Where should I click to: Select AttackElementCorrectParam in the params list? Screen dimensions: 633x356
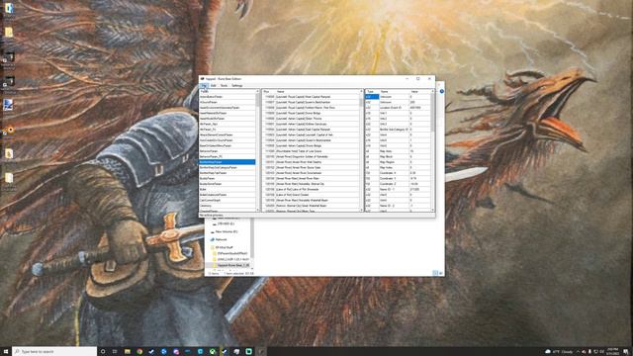[227, 134]
